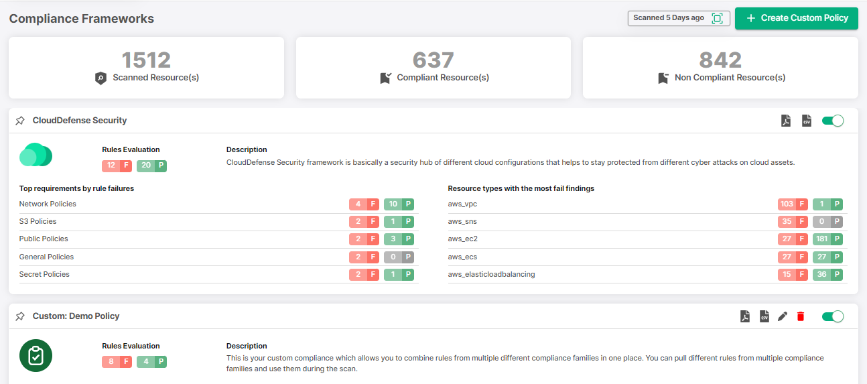Image resolution: width=867 pixels, height=384 pixels.
Task: Pin the Custom: Demo Policy framework
Action: click(20, 316)
